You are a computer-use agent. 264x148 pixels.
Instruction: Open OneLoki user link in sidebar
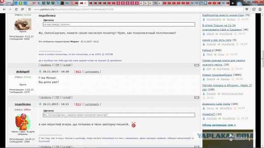[x=211, y=44]
